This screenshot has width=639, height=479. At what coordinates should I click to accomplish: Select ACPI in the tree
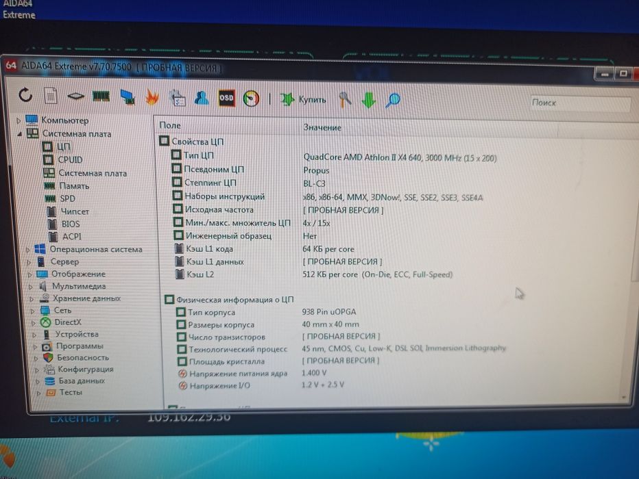(72, 236)
